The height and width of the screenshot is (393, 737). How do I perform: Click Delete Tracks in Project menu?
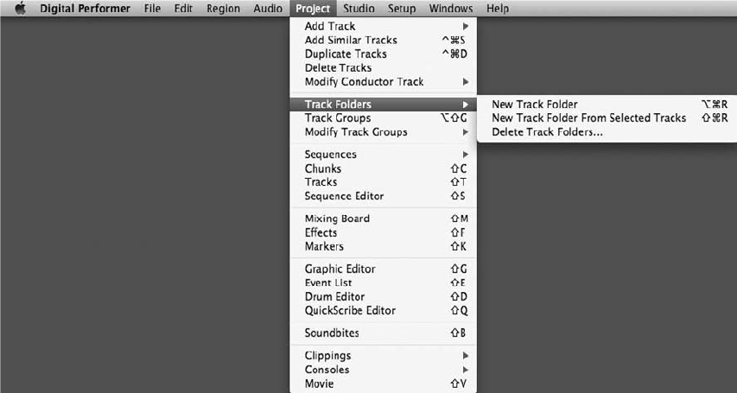click(x=338, y=68)
